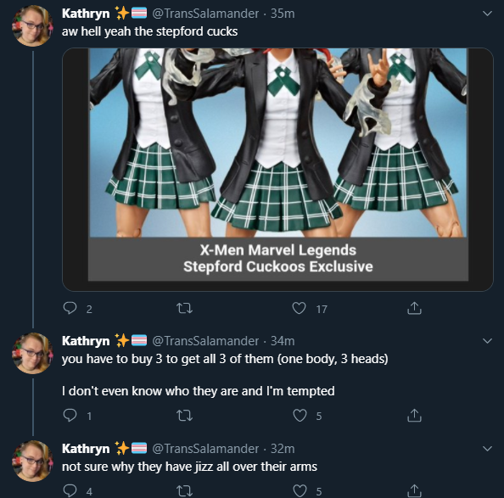Open the more-options chevron on the 35m tweet
504x498 pixels.
click(487, 14)
